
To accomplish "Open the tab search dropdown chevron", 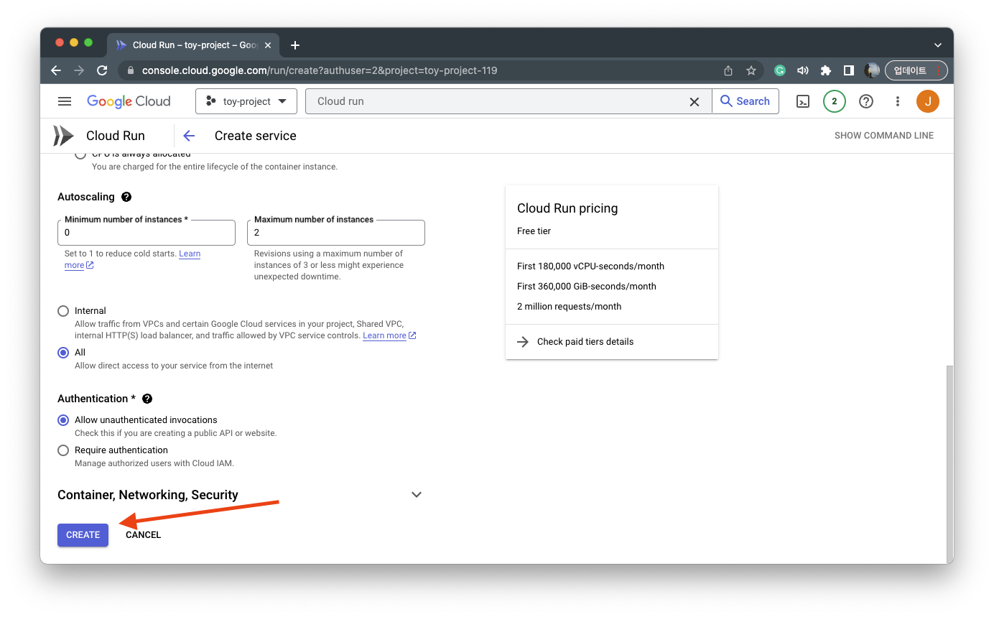I will 937,45.
